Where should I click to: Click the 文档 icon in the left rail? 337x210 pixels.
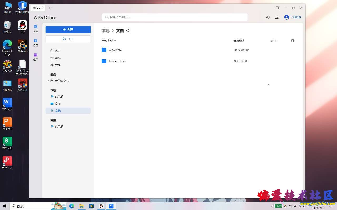(36, 28)
